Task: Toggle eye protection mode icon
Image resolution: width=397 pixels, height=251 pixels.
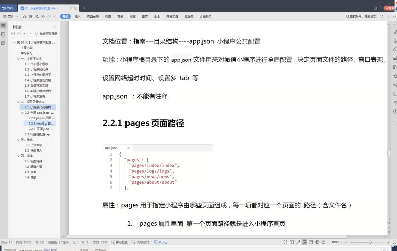Action: 323,242
